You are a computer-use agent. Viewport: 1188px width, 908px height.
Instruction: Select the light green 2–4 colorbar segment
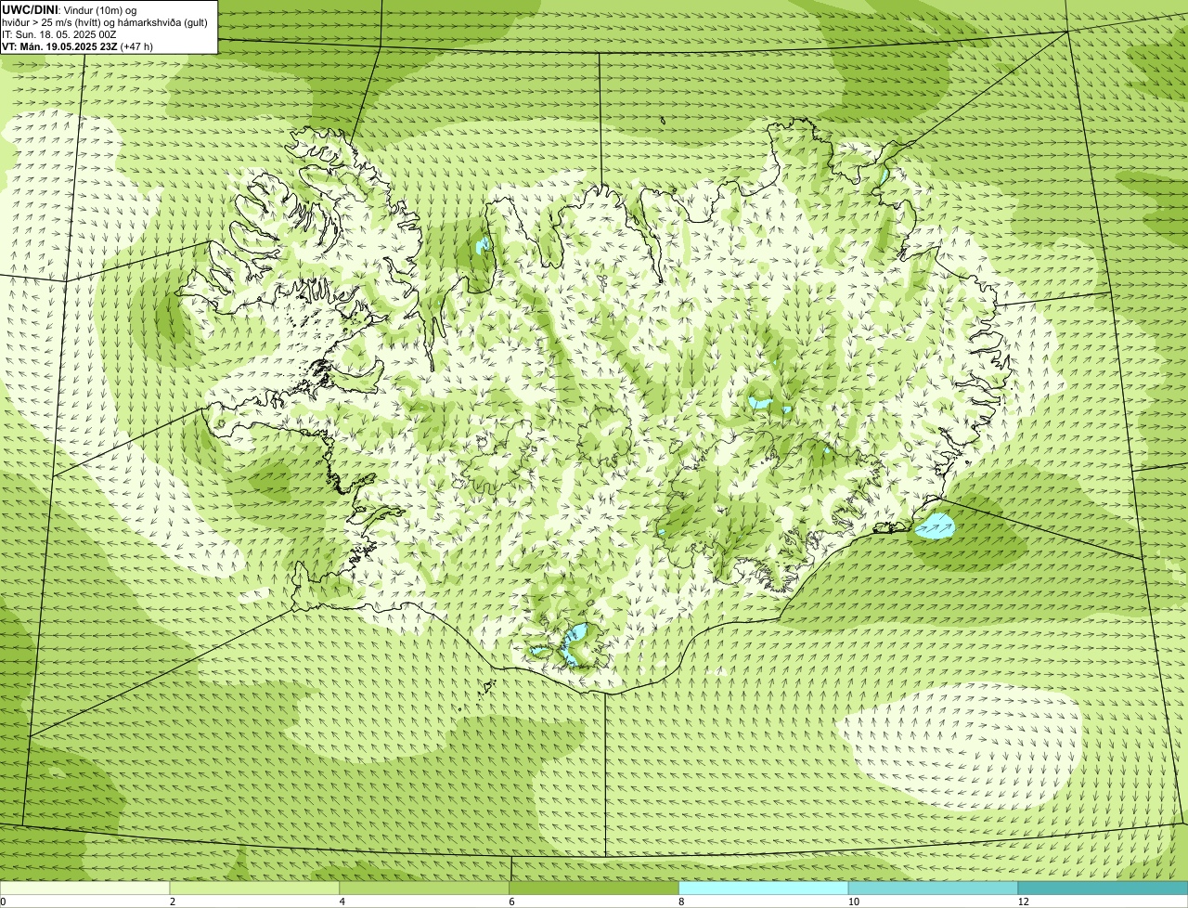(255, 888)
